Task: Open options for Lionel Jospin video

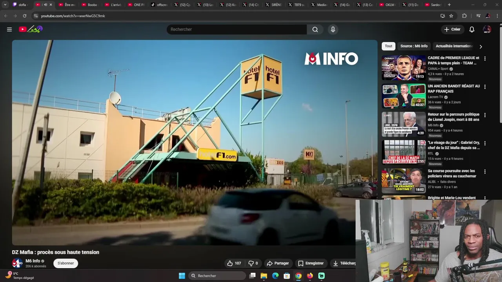Action: point(485,115)
